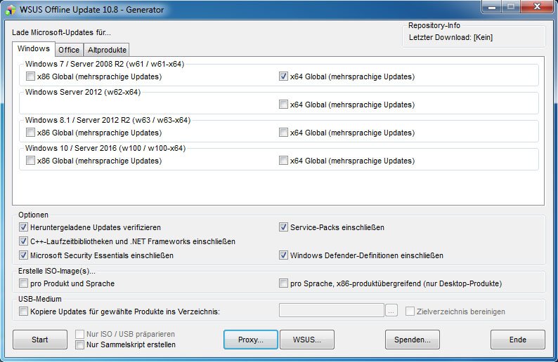Toggle Heruntergeladene Updates verifizieren

point(23,227)
